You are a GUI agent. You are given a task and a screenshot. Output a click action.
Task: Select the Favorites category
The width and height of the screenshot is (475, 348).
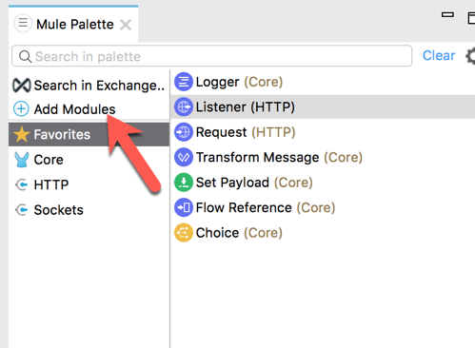(89, 134)
